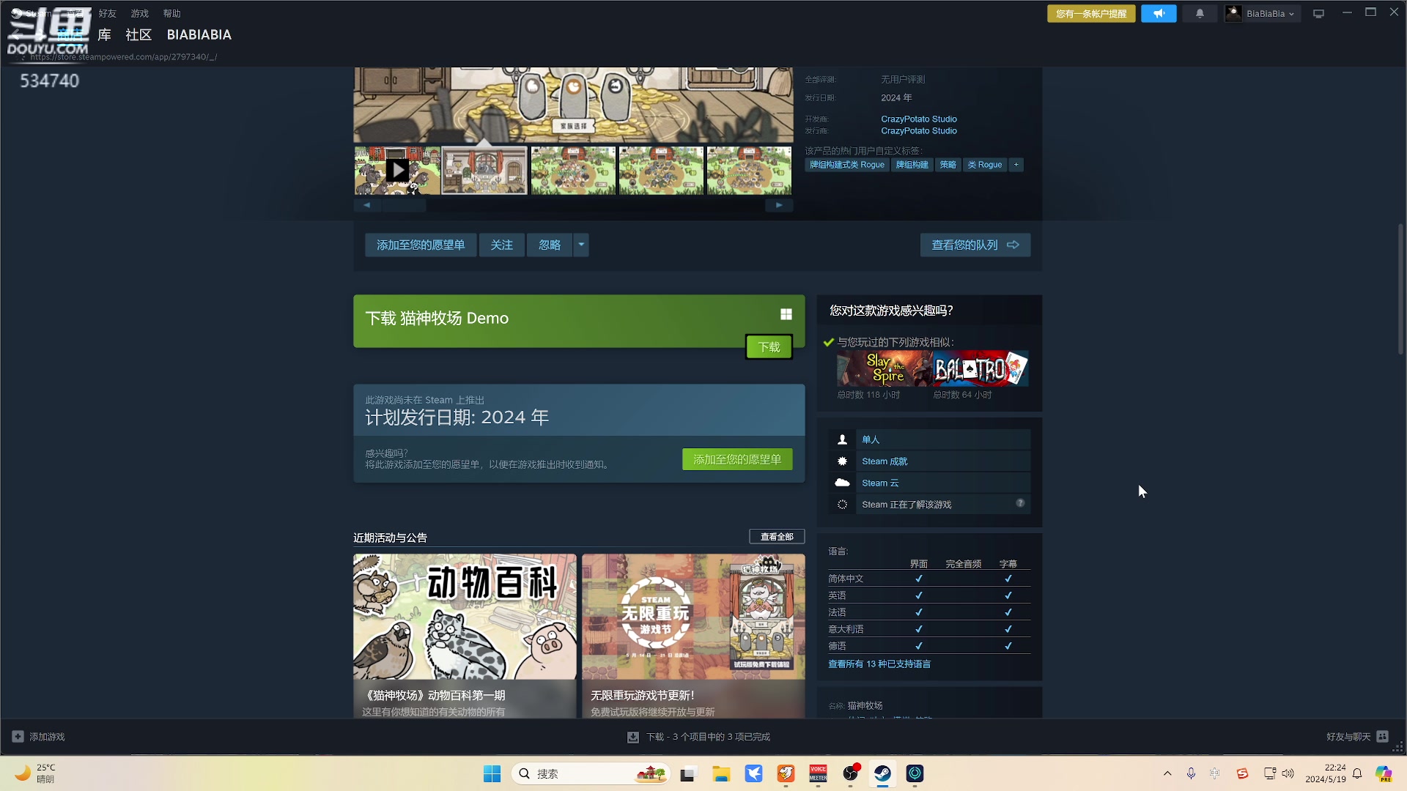
Task: Click the 牌组构建式类 Rogue tag
Action: [x=847, y=165]
